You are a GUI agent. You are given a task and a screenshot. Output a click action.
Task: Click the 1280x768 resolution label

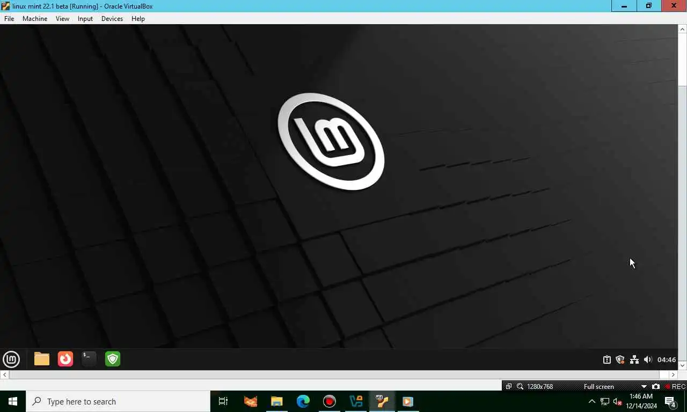[x=540, y=387]
